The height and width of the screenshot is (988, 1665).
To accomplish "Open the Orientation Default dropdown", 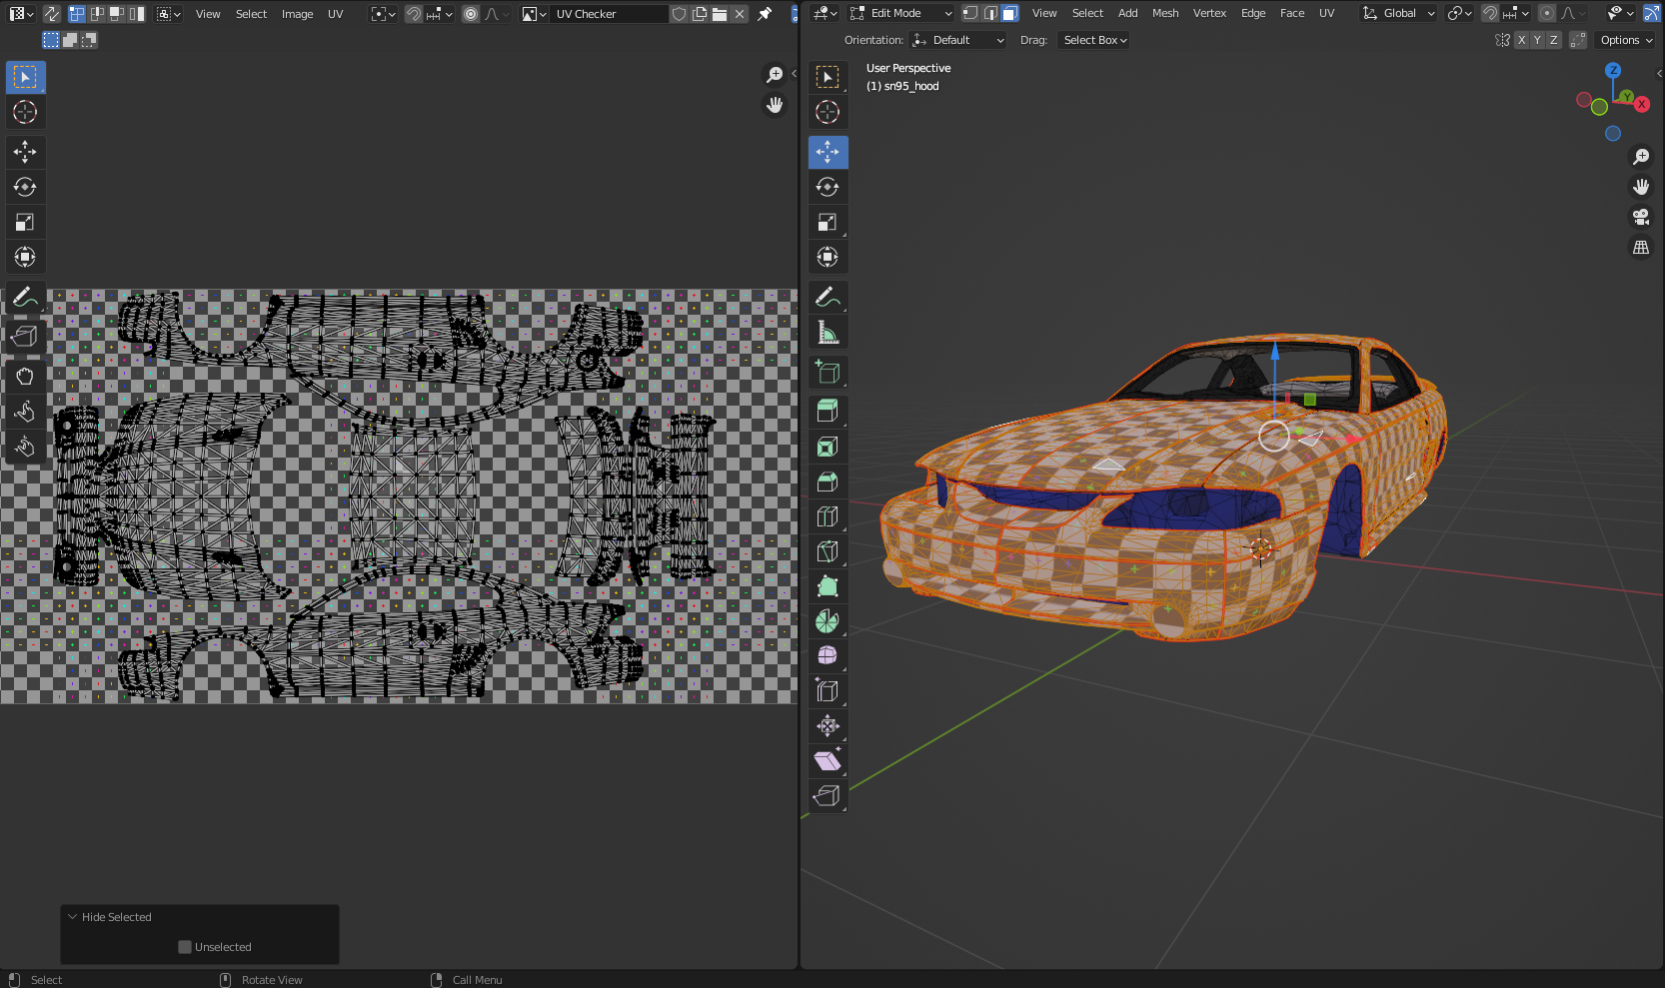I will tap(957, 40).
